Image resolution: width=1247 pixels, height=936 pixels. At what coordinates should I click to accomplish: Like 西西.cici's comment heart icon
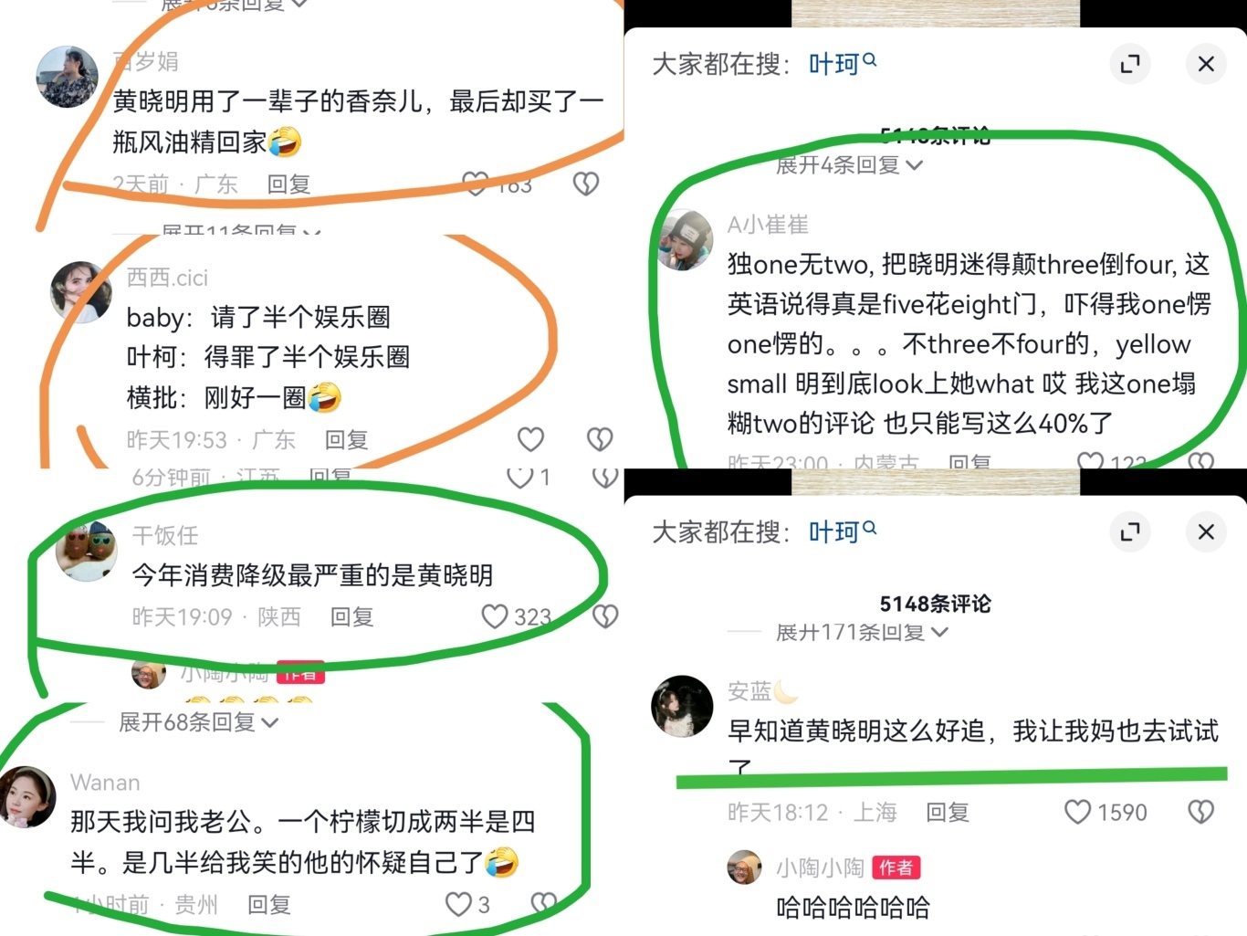tap(530, 439)
